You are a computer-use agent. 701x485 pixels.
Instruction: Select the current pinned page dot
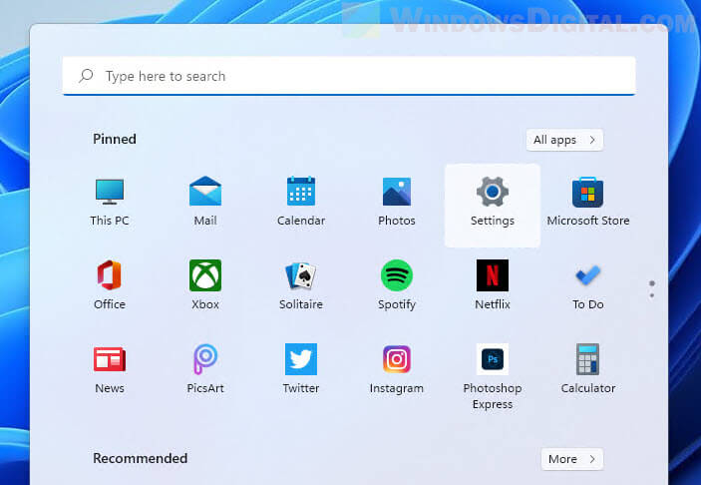(652, 283)
